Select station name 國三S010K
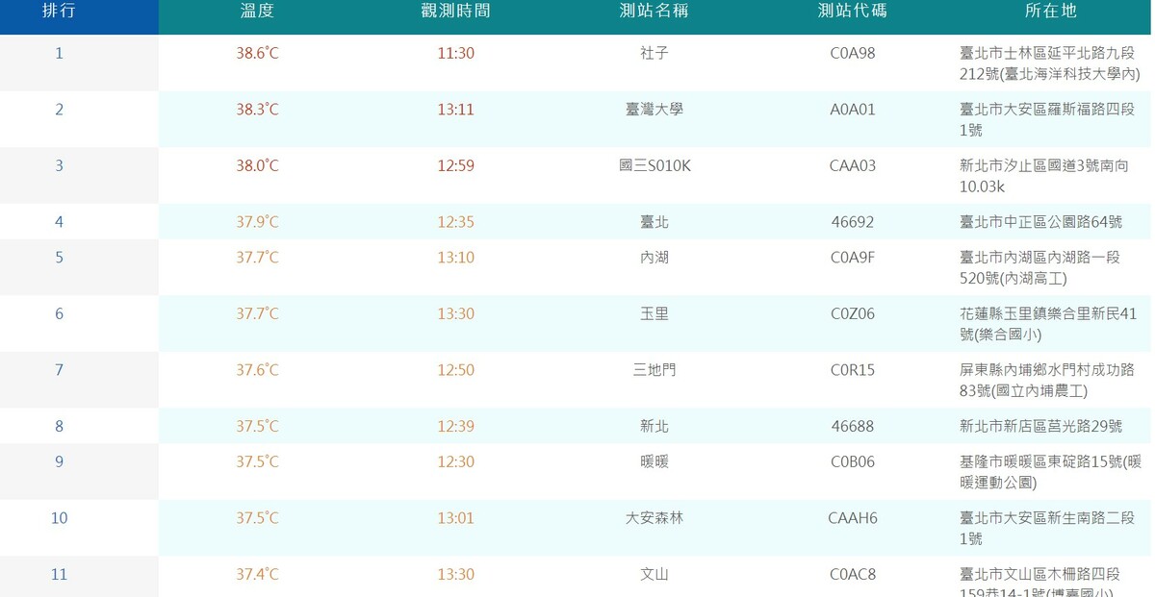This screenshot has width=1155, height=597. (x=654, y=166)
